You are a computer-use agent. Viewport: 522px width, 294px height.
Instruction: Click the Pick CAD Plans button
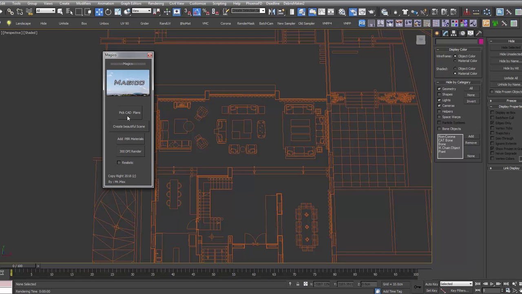point(129,113)
